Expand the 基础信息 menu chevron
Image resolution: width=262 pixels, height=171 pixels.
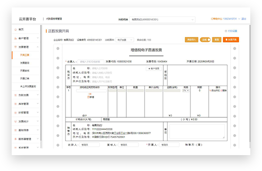click(37, 130)
